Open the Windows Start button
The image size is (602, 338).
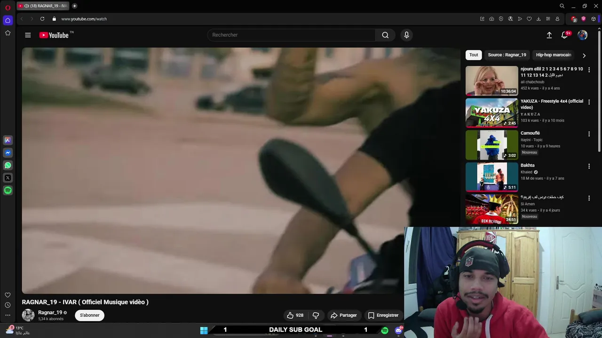click(x=204, y=330)
